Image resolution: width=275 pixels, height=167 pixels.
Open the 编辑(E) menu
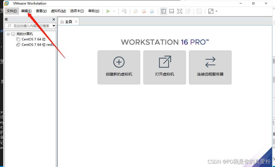click(x=26, y=11)
